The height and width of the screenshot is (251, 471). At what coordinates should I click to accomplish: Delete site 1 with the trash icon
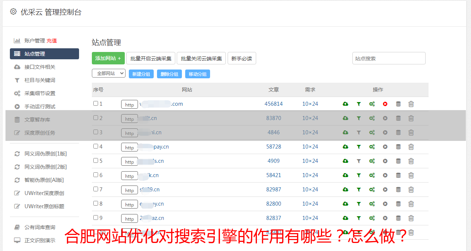point(411,104)
